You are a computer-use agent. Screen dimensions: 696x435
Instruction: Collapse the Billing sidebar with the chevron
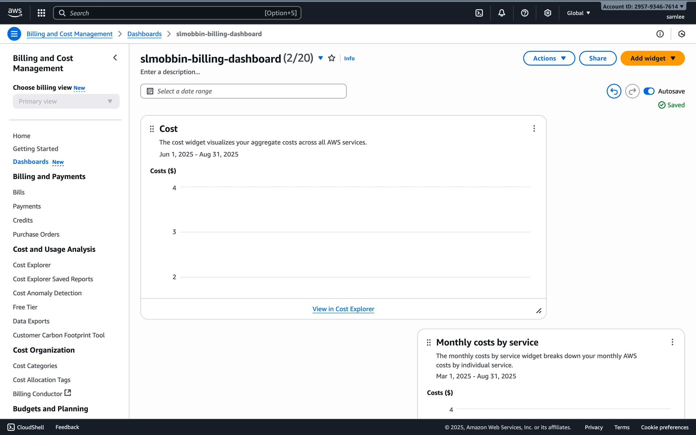[x=115, y=58]
